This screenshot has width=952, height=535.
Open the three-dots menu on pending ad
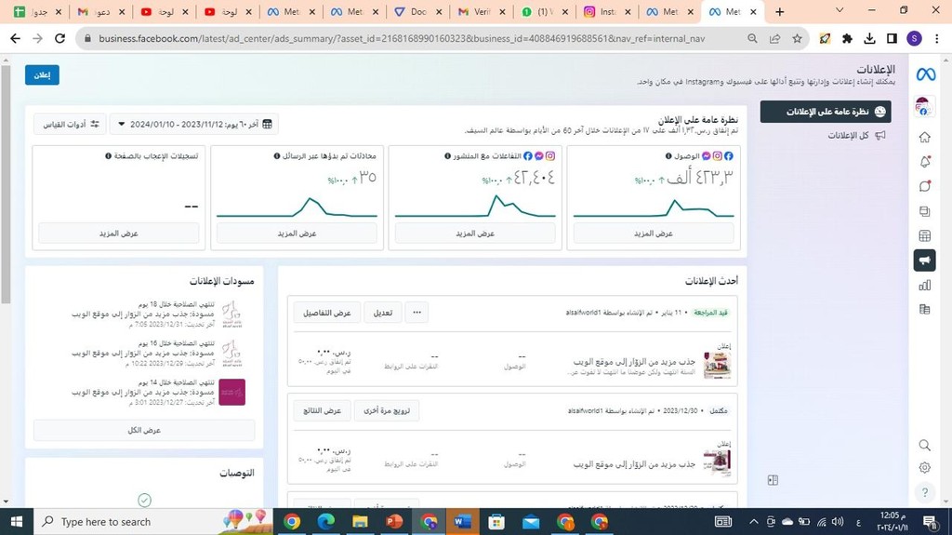pyautogui.click(x=417, y=313)
